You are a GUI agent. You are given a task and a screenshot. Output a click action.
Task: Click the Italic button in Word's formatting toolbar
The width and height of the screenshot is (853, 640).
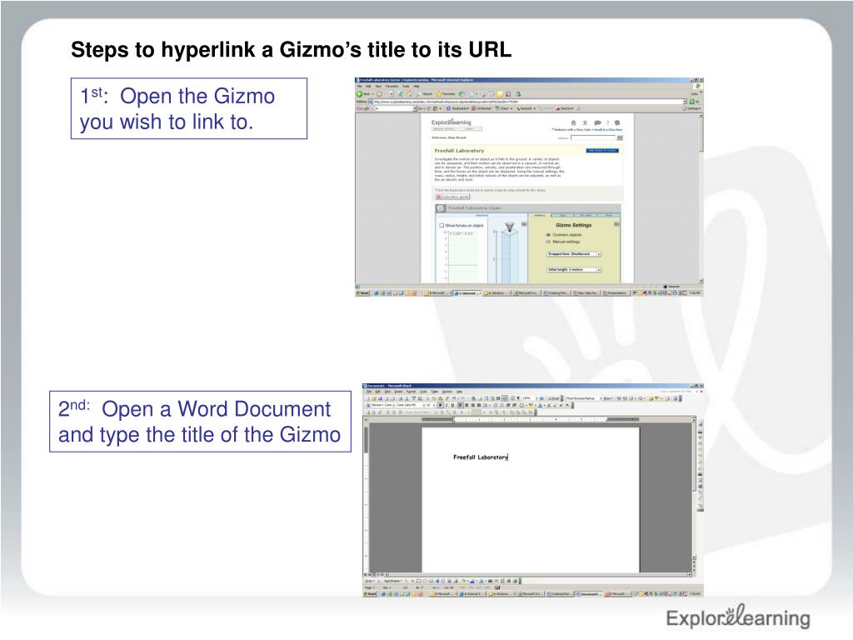(x=446, y=405)
